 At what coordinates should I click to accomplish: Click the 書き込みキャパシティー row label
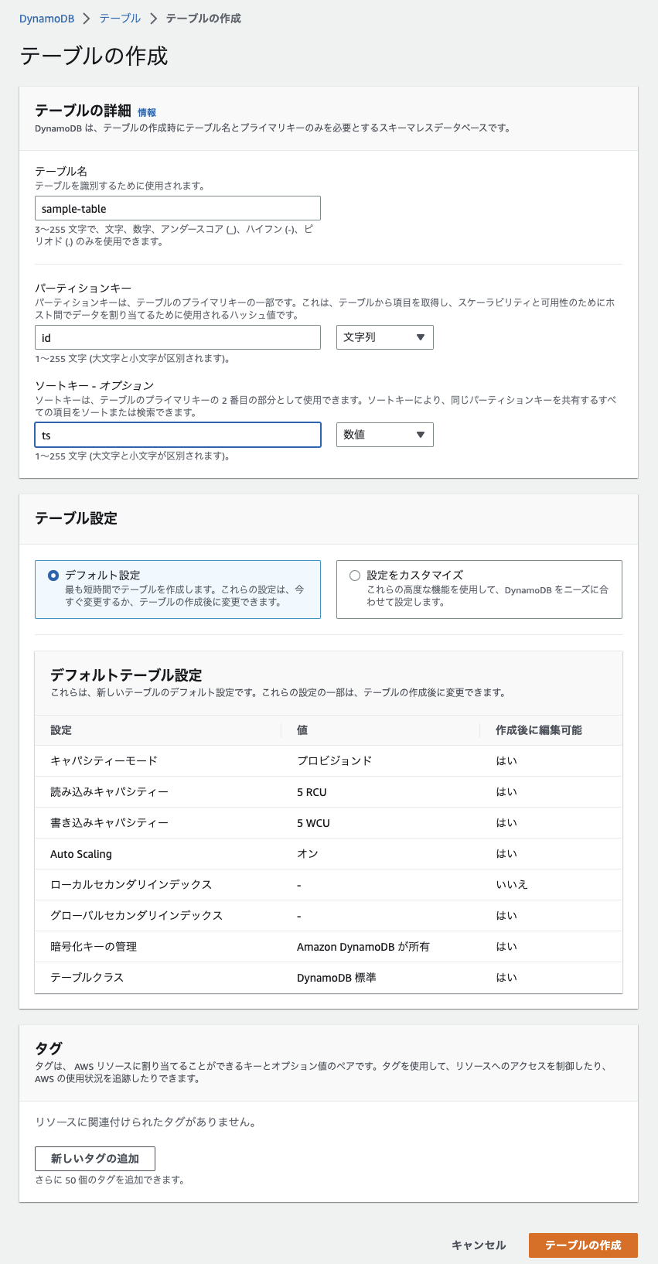(x=109, y=823)
